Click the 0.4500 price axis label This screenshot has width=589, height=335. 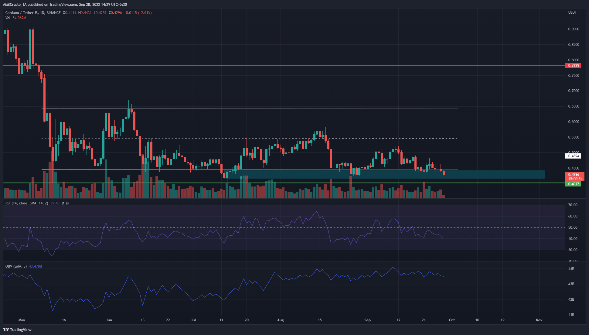pos(574,168)
